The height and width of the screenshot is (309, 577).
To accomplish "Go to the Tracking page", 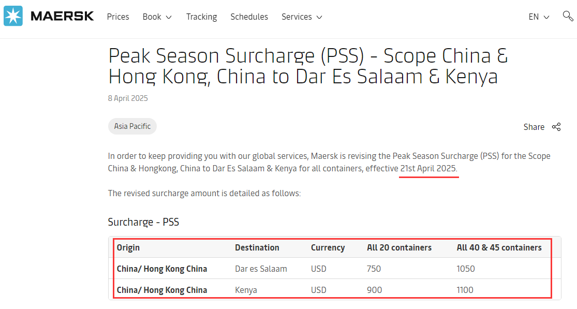I will point(201,17).
